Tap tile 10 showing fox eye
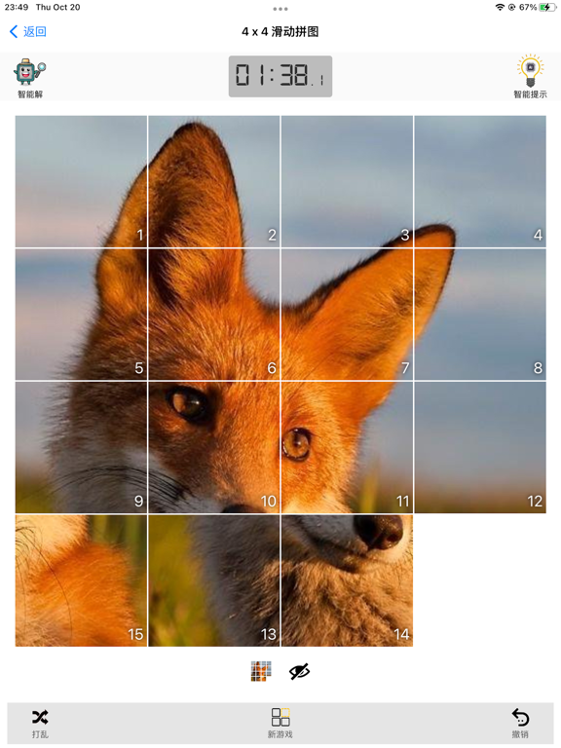Viewport: 561px width, 748px height. tap(213, 447)
